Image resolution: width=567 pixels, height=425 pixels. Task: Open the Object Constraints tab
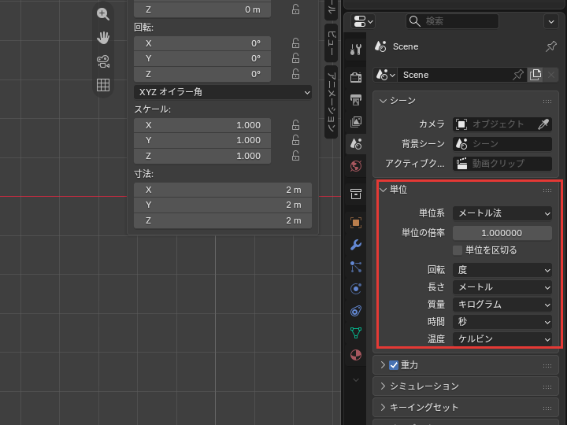(x=356, y=311)
